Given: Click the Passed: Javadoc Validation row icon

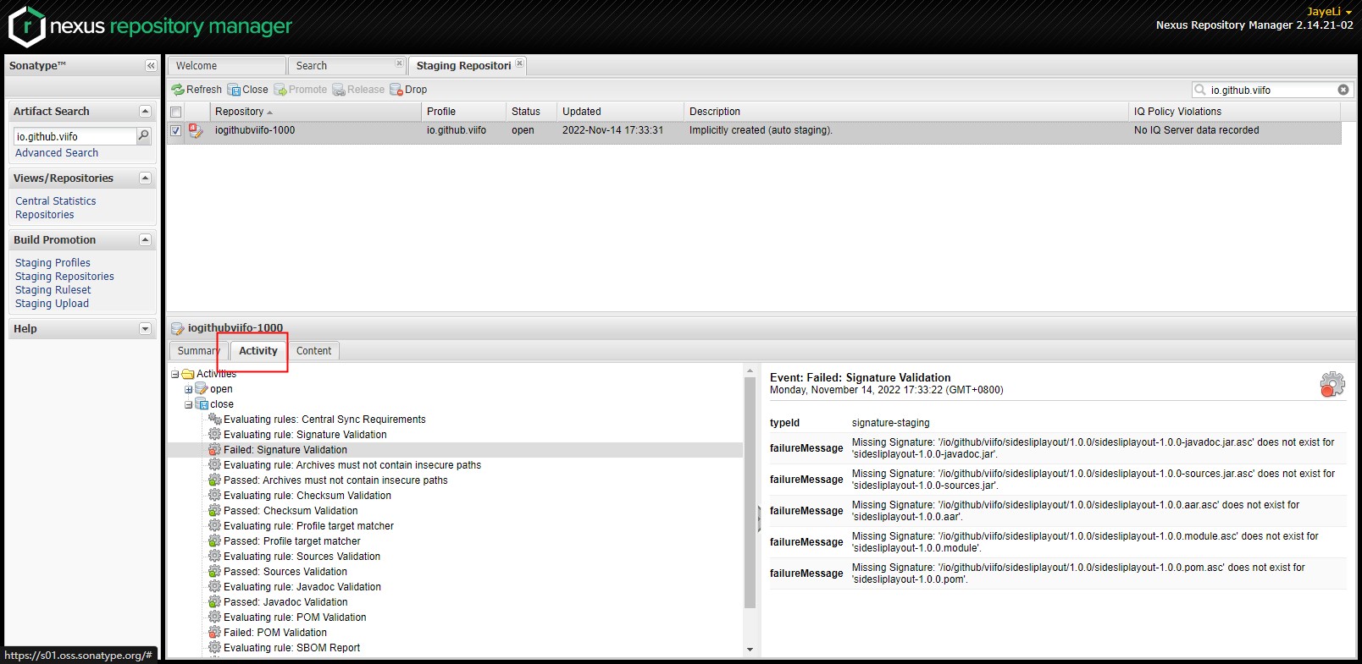Looking at the screenshot, I should point(215,602).
